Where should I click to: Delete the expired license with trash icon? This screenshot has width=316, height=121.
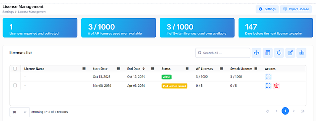click(276, 86)
